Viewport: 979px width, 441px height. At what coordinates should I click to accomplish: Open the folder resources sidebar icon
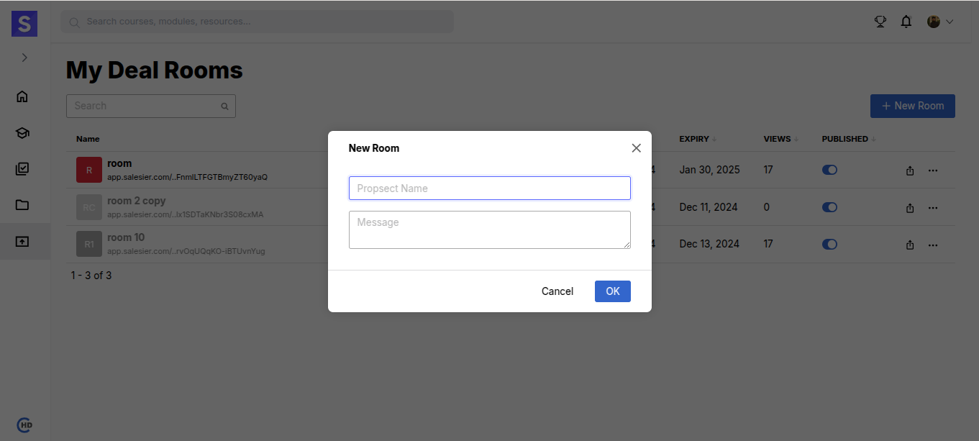click(x=22, y=205)
